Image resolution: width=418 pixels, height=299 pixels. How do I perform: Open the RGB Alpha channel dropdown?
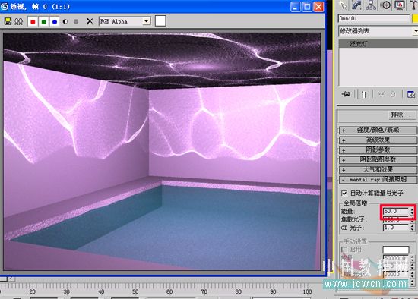tap(125, 21)
